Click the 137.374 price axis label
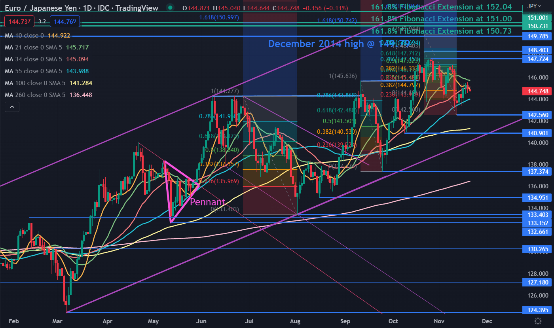This screenshot has width=554, height=328. coord(537,171)
